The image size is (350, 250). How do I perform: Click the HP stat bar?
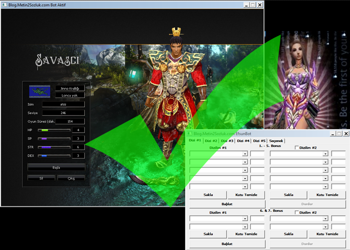click(54, 130)
